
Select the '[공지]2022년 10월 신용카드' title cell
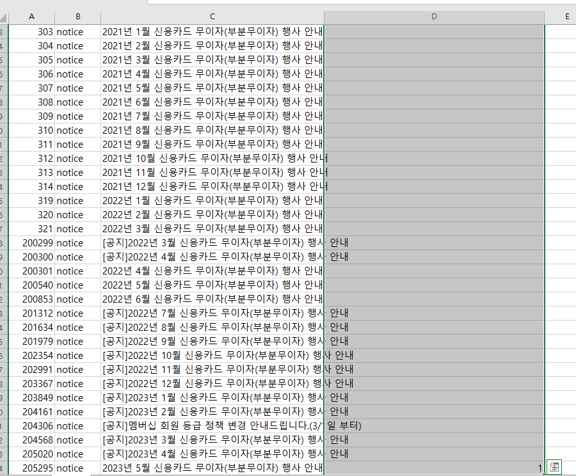click(212, 356)
